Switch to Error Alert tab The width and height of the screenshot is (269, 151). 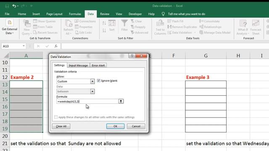(x=98, y=65)
